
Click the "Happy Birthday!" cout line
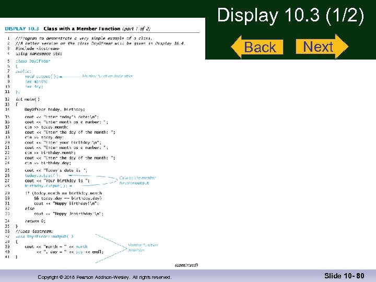point(66,204)
